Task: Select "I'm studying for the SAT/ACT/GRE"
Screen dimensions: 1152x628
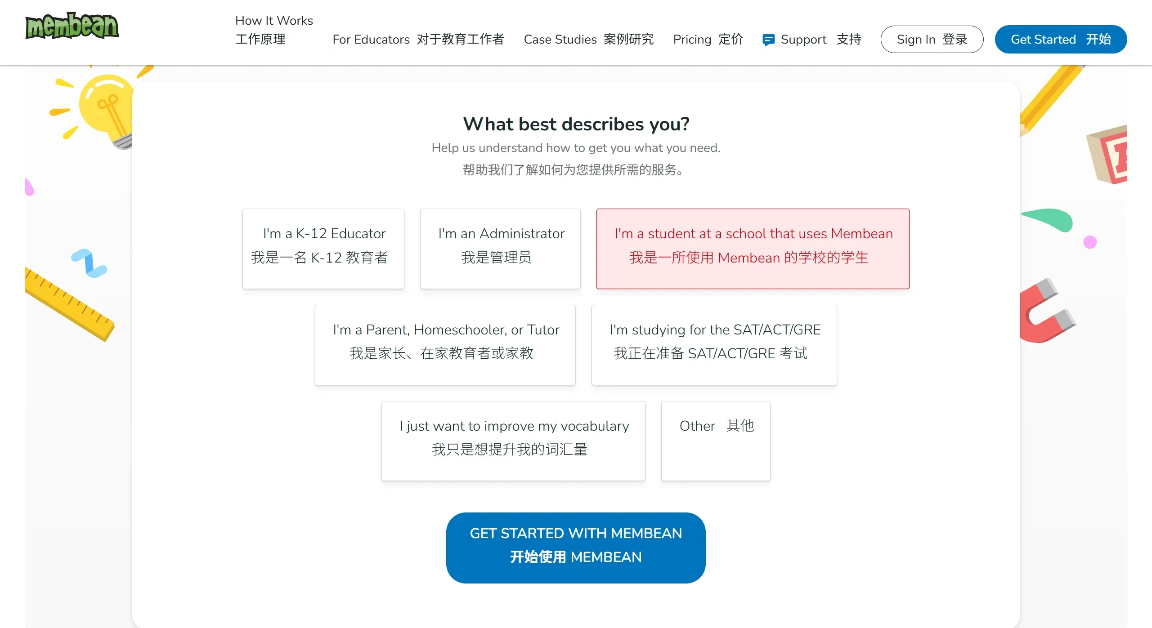Action: click(x=713, y=345)
